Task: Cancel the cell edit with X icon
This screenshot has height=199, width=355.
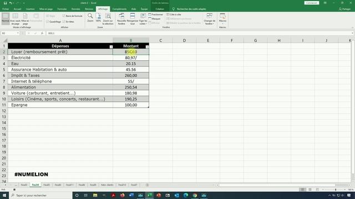Action: [29, 33]
